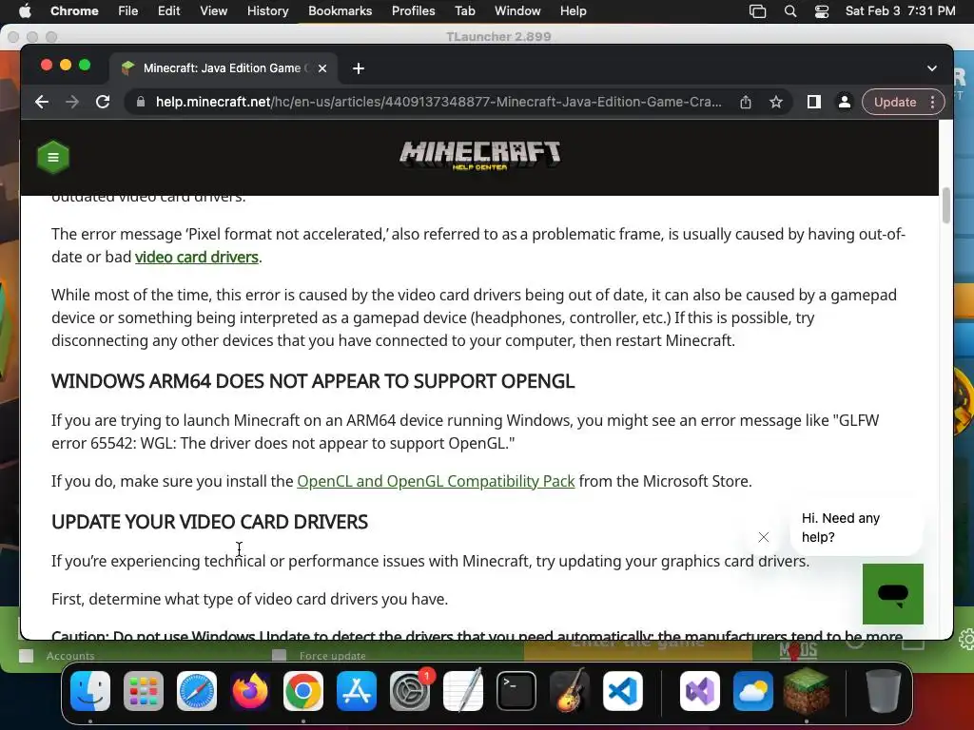This screenshot has width=974, height=730.
Task: Open Finder from the Dock
Action: [x=90, y=690]
